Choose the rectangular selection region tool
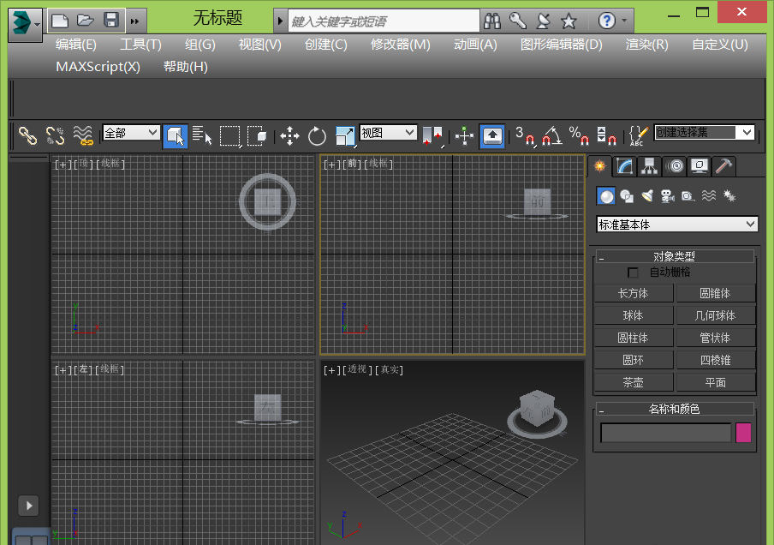Viewport: 774px width, 545px height. click(x=230, y=135)
